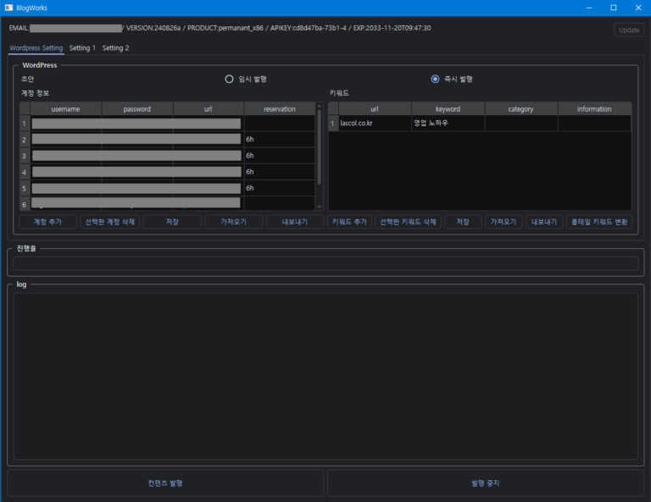Click 선택한 계정 삭제 button

coord(109,222)
